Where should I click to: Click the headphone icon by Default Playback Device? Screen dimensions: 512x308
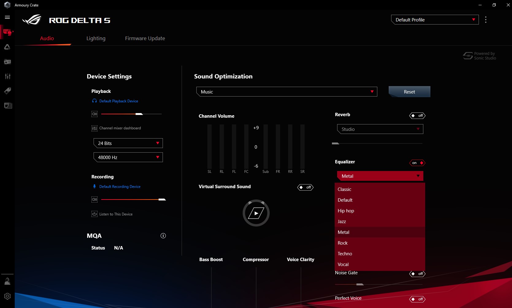[94, 101]
